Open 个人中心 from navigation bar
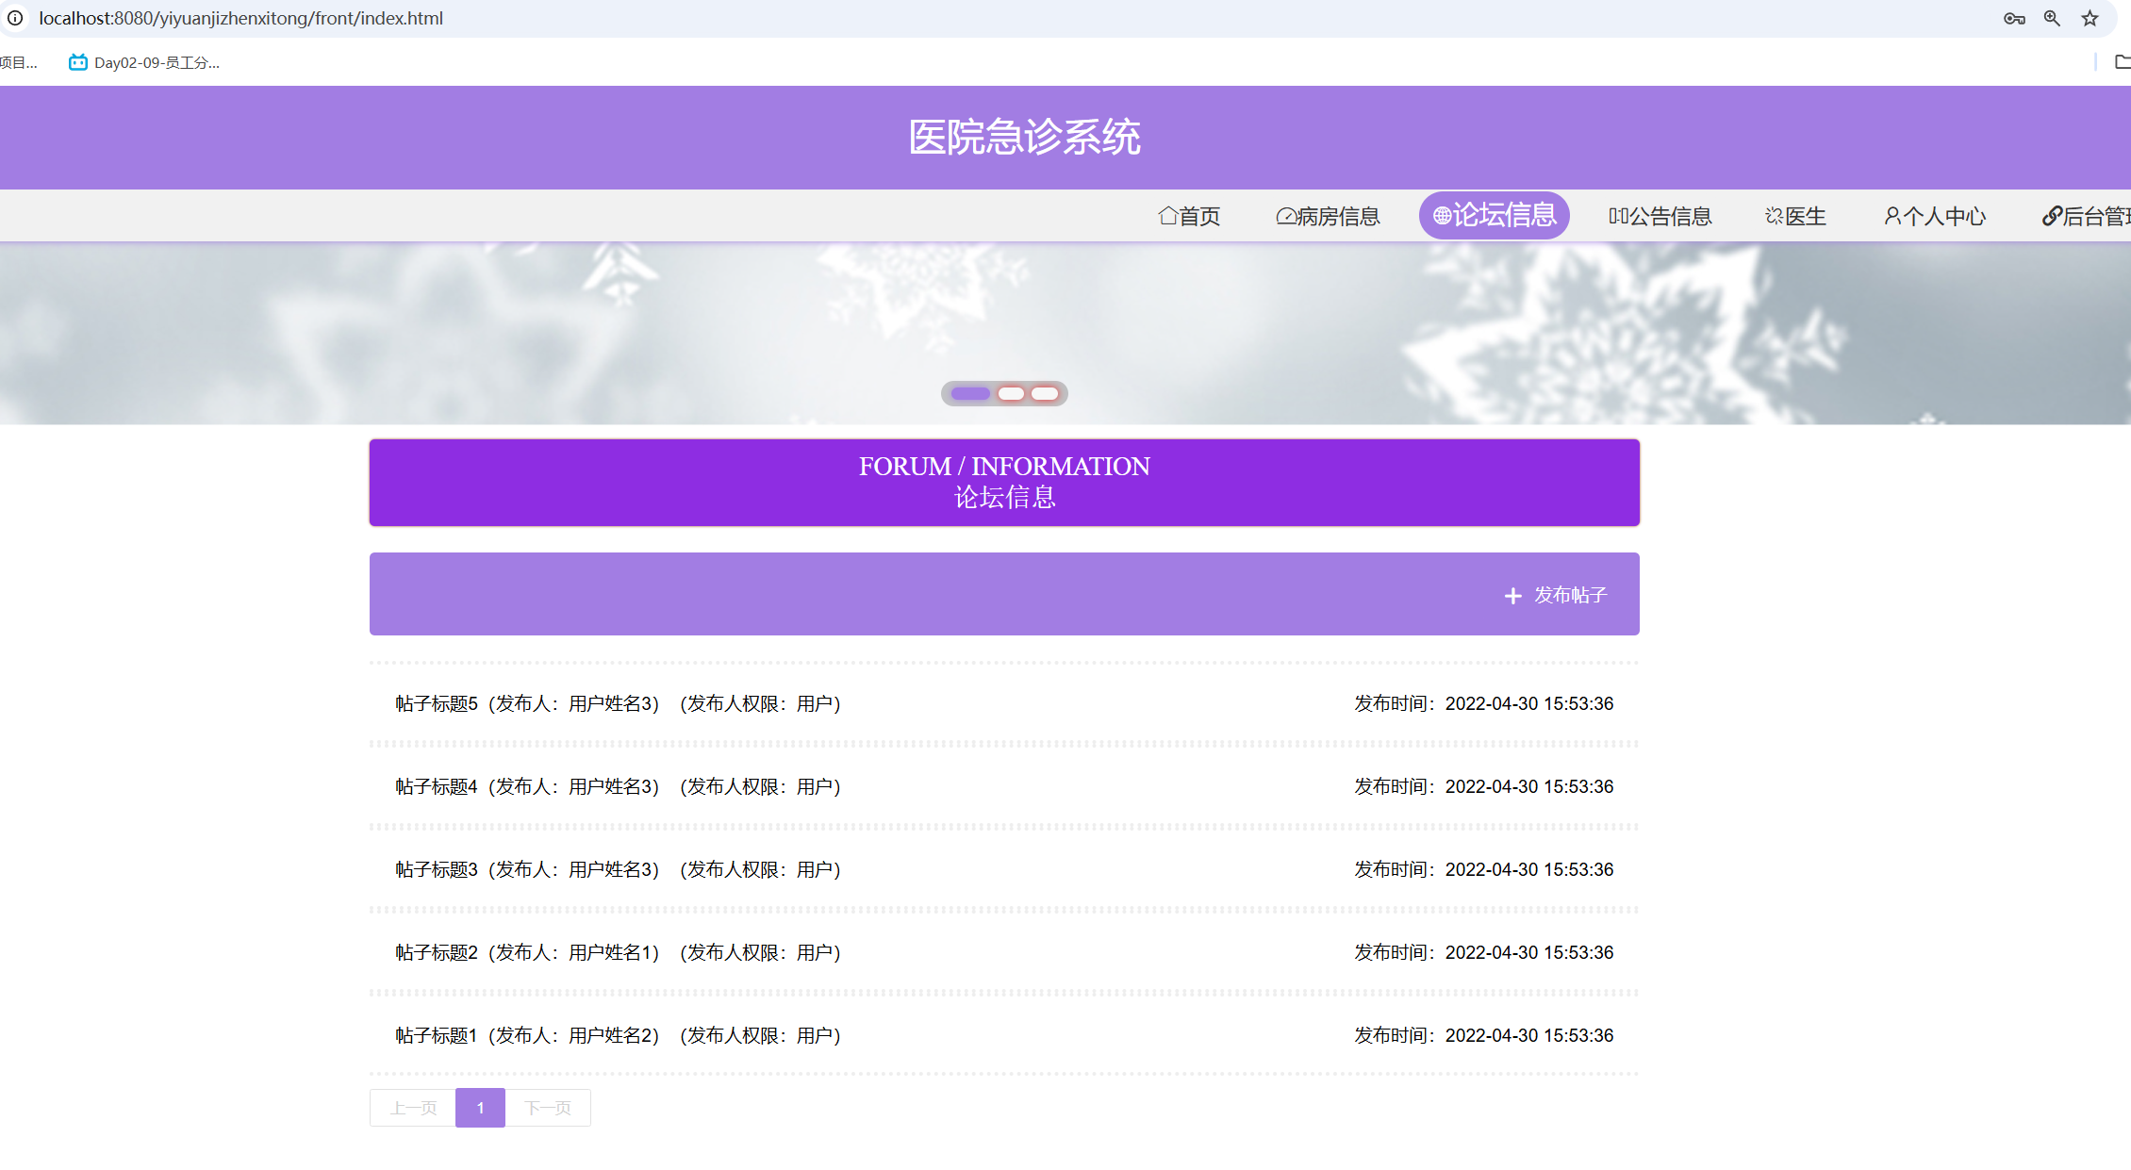This screenshot has height=1170, width=2131. pos(1935,216)
